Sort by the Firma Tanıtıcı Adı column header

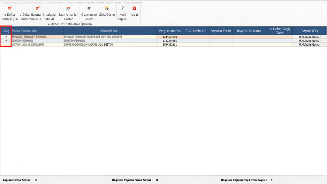point(38,31)
